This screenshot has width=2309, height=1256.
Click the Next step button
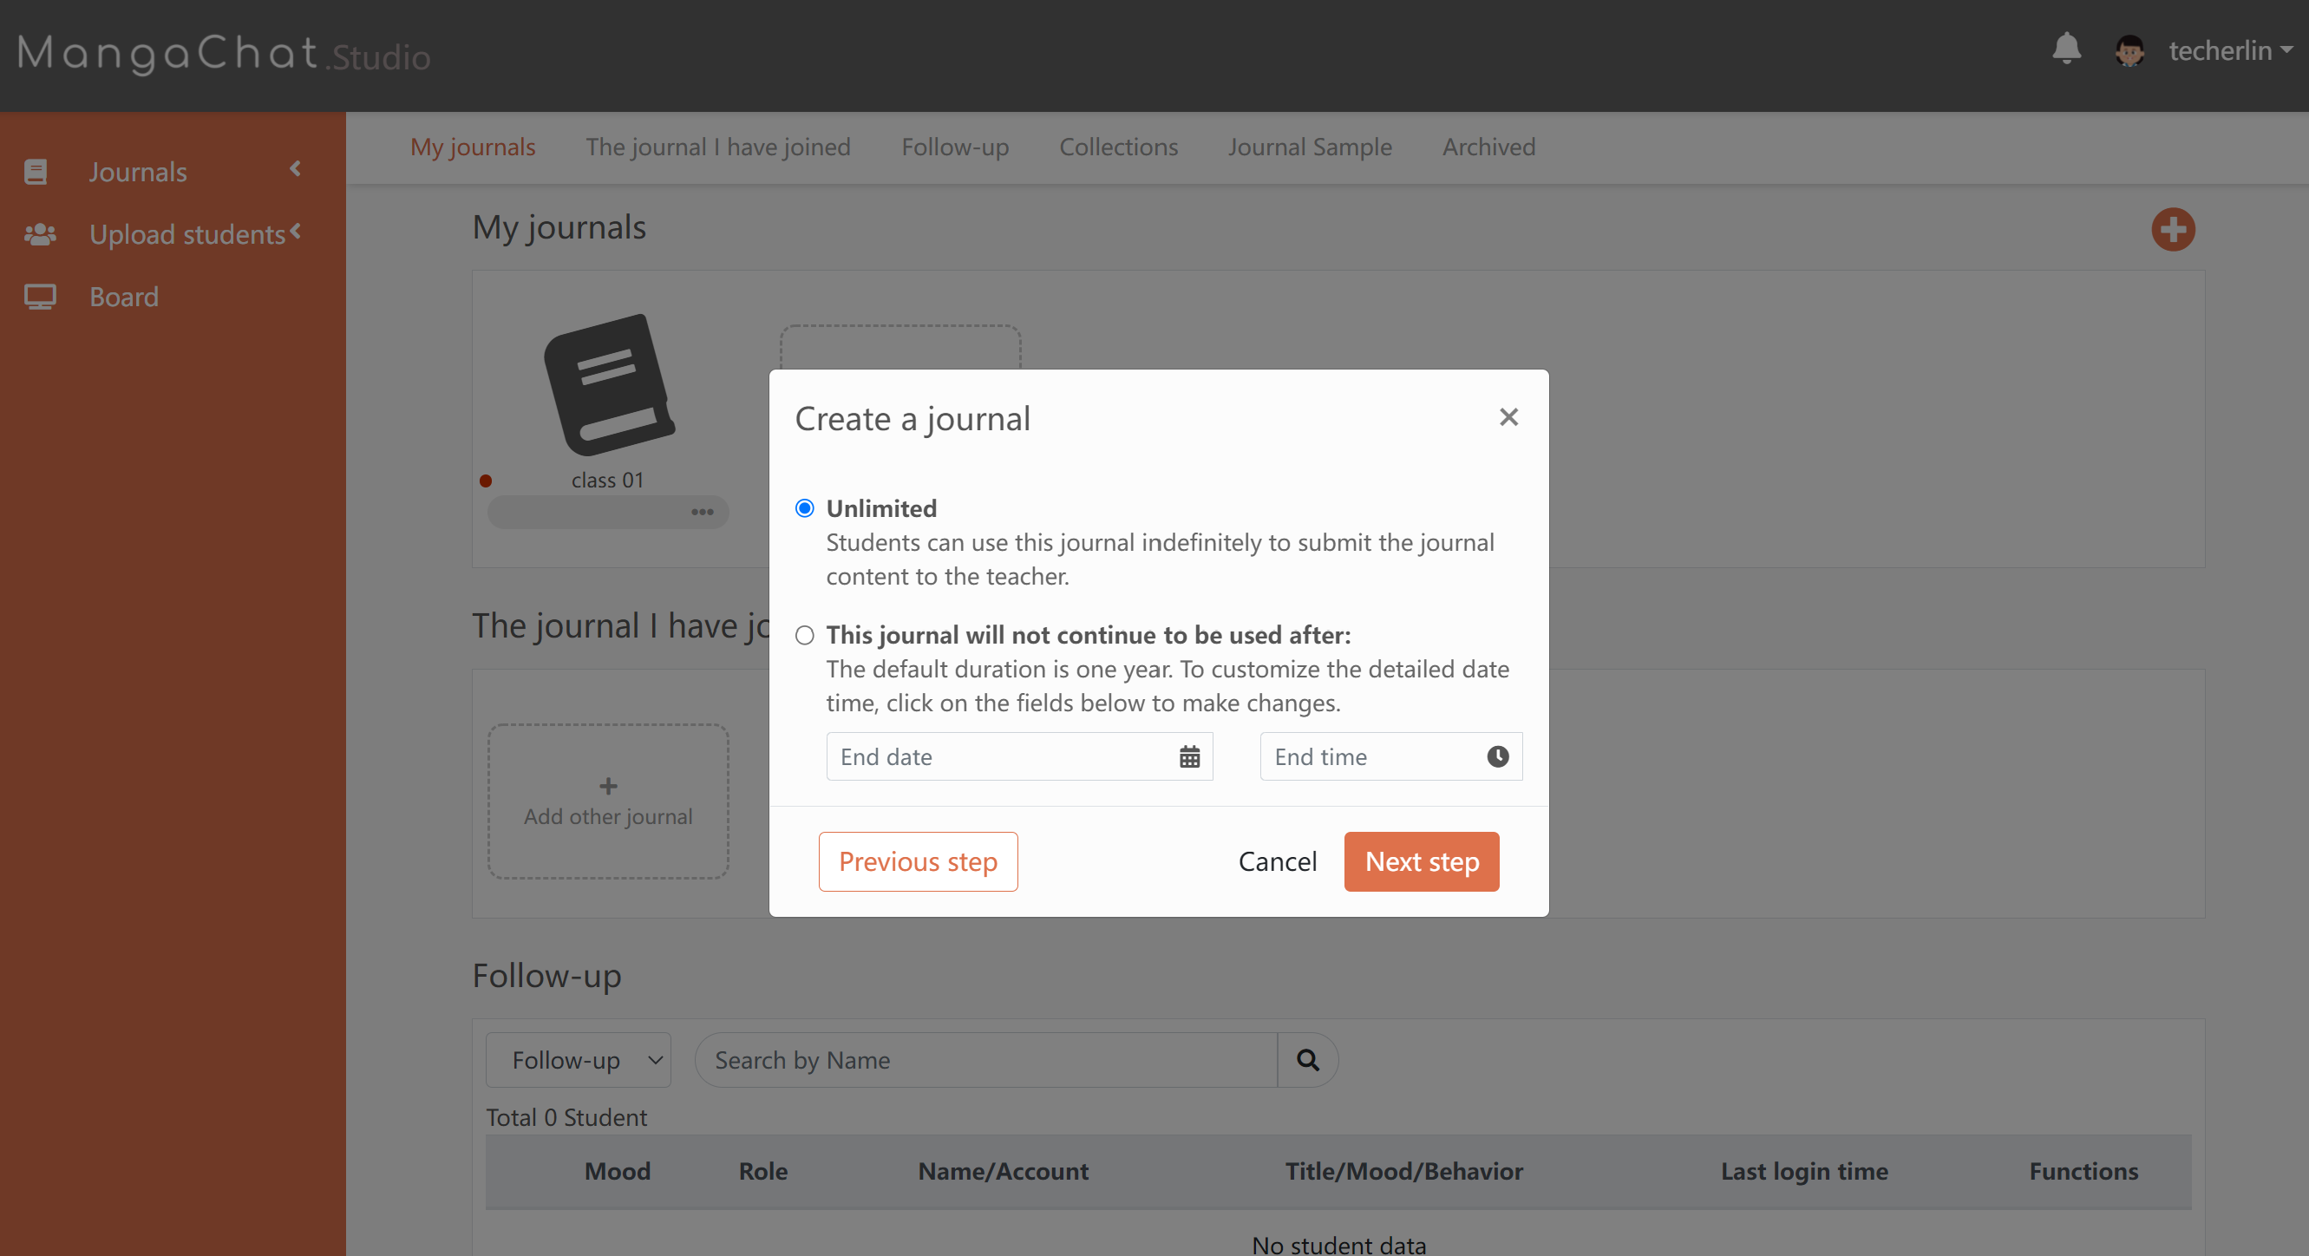click(1422, 861)
